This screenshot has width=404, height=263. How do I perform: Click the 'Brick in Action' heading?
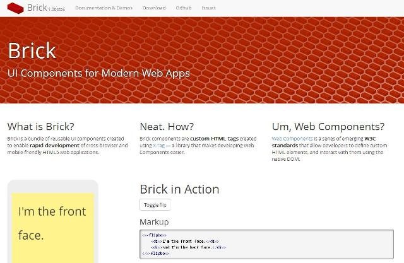pyautogui.click(x=179, y=189)
